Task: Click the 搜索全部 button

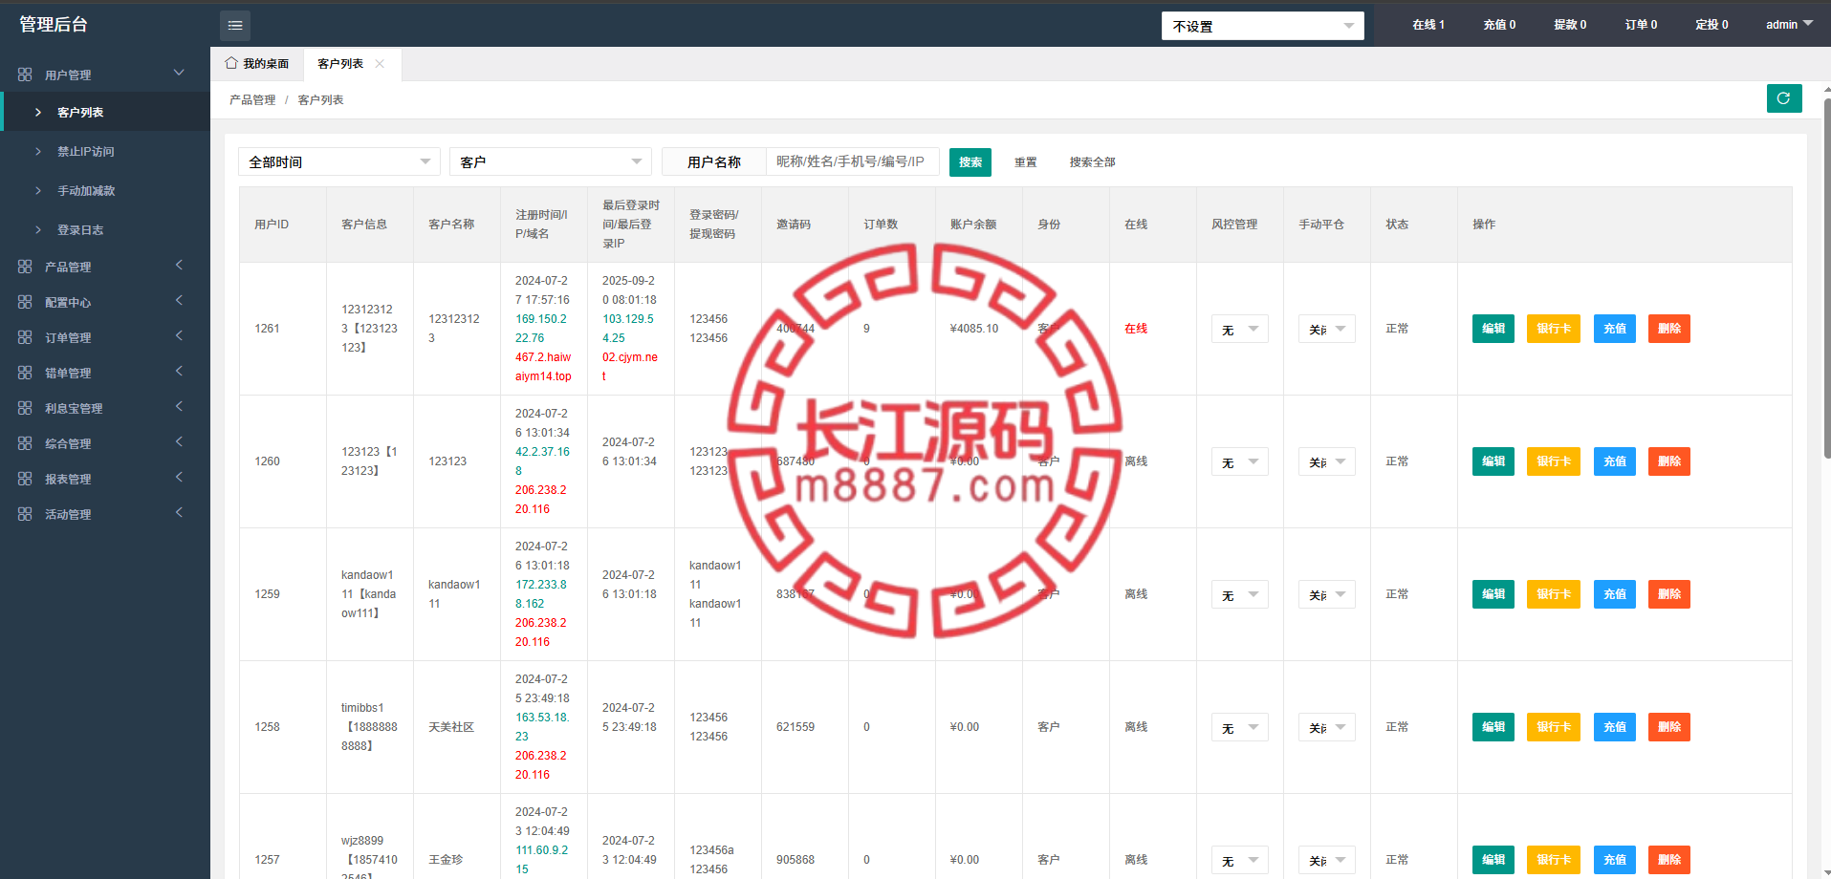Action: click(1092, 162)
